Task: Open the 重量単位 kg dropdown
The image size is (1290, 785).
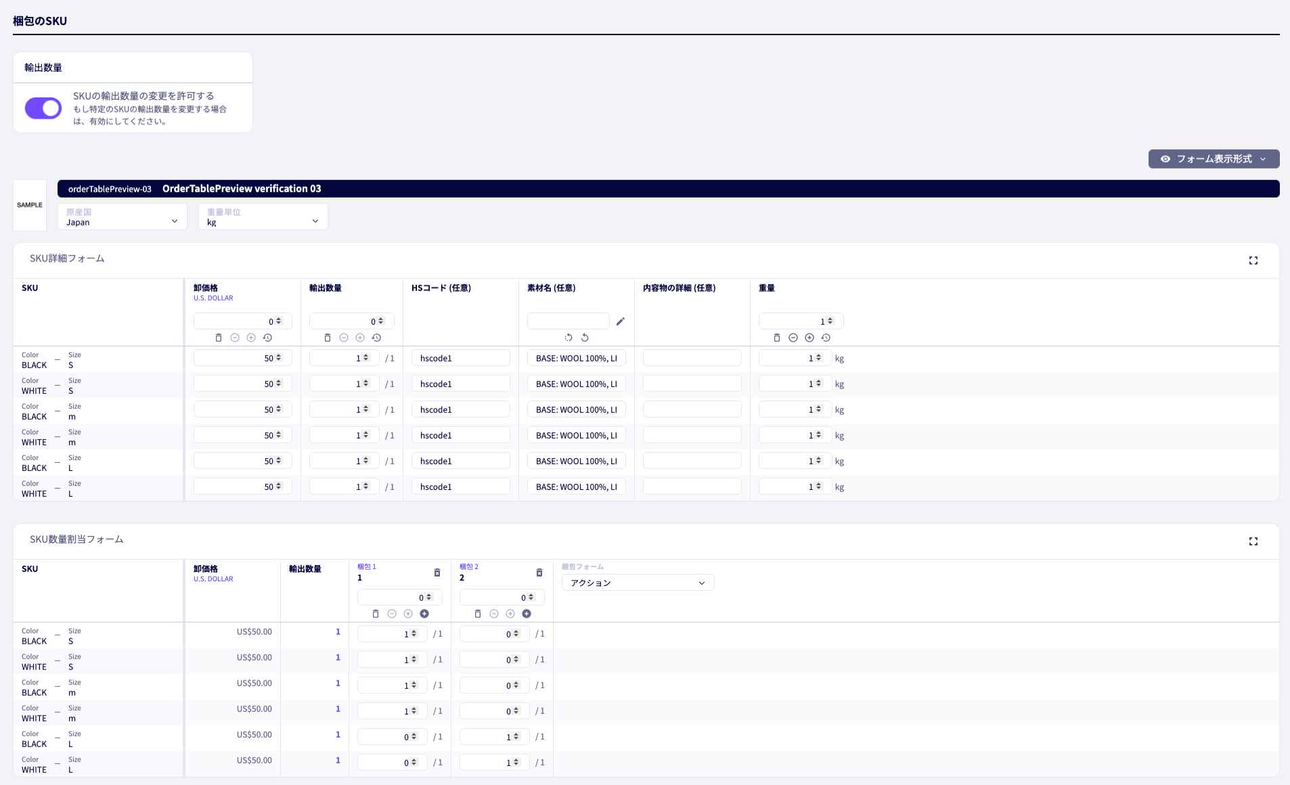Action: tap(263, 217)
